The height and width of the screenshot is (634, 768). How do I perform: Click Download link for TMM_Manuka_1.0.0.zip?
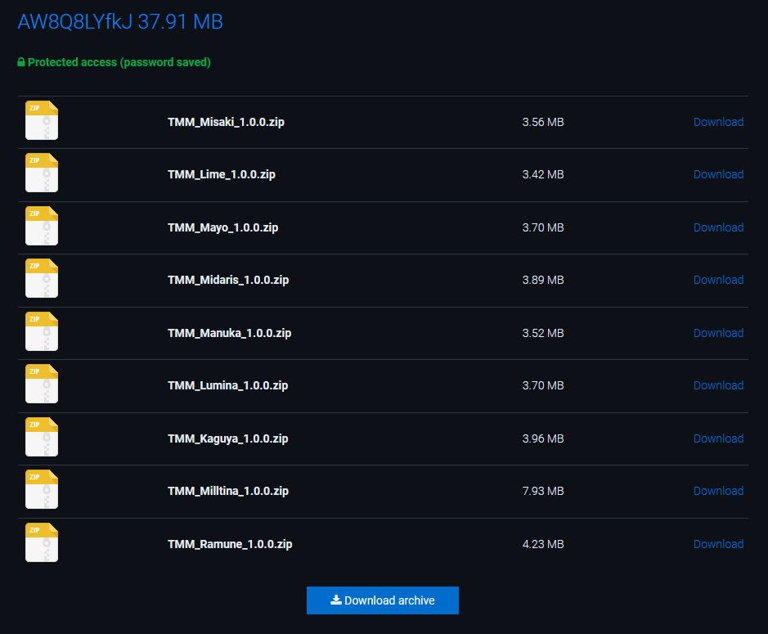[719, 333]
